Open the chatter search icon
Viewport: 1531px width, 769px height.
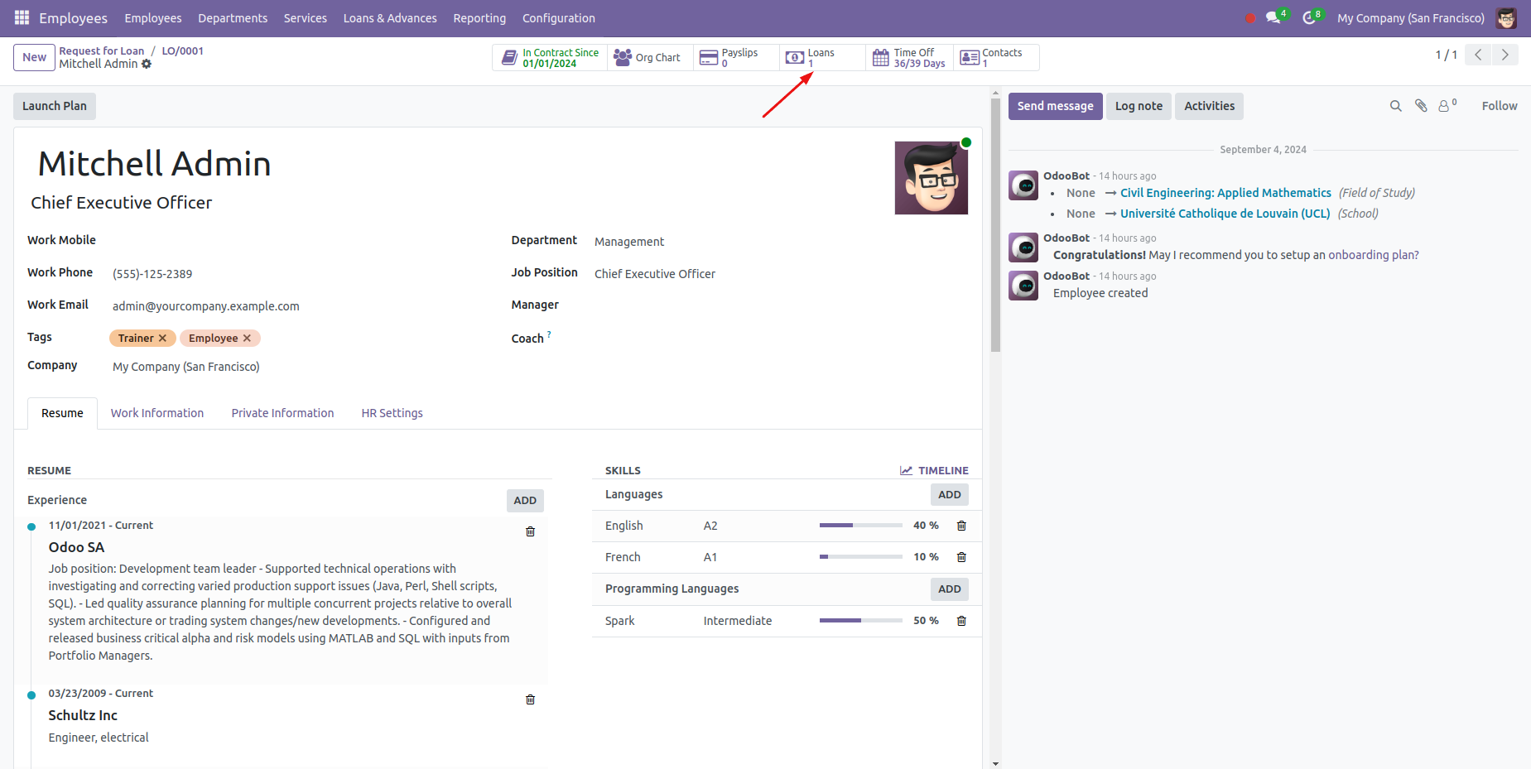coord(1395,106)
